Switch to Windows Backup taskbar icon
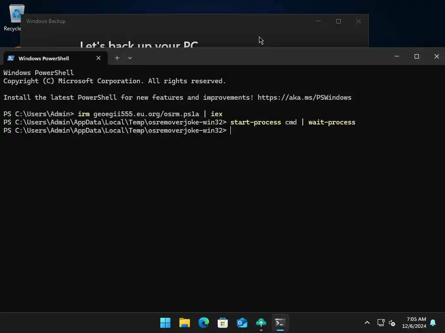This screenshot has height=333, width=445. click(x=261, y=323)
